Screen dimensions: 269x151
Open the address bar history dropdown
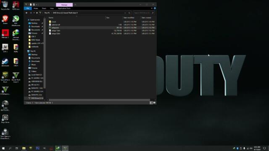(125, 13)
